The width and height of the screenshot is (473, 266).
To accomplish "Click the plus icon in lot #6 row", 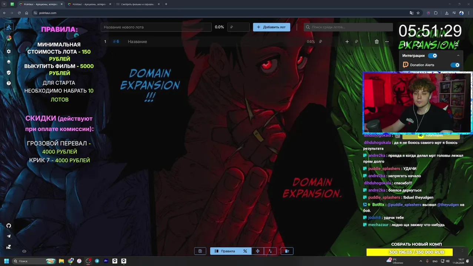I will tap(347, 41).
